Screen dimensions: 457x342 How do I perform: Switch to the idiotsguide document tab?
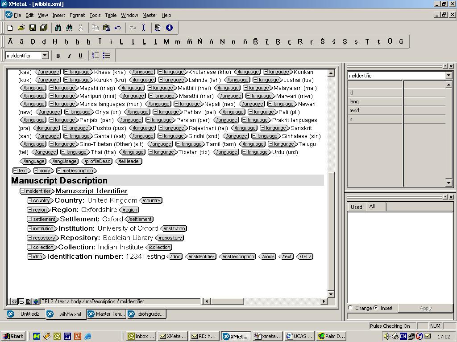pos(146,314)
